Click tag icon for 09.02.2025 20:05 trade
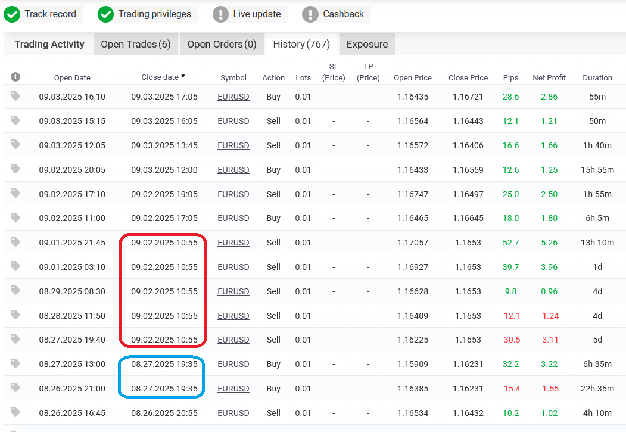 [x=15, y=169]
